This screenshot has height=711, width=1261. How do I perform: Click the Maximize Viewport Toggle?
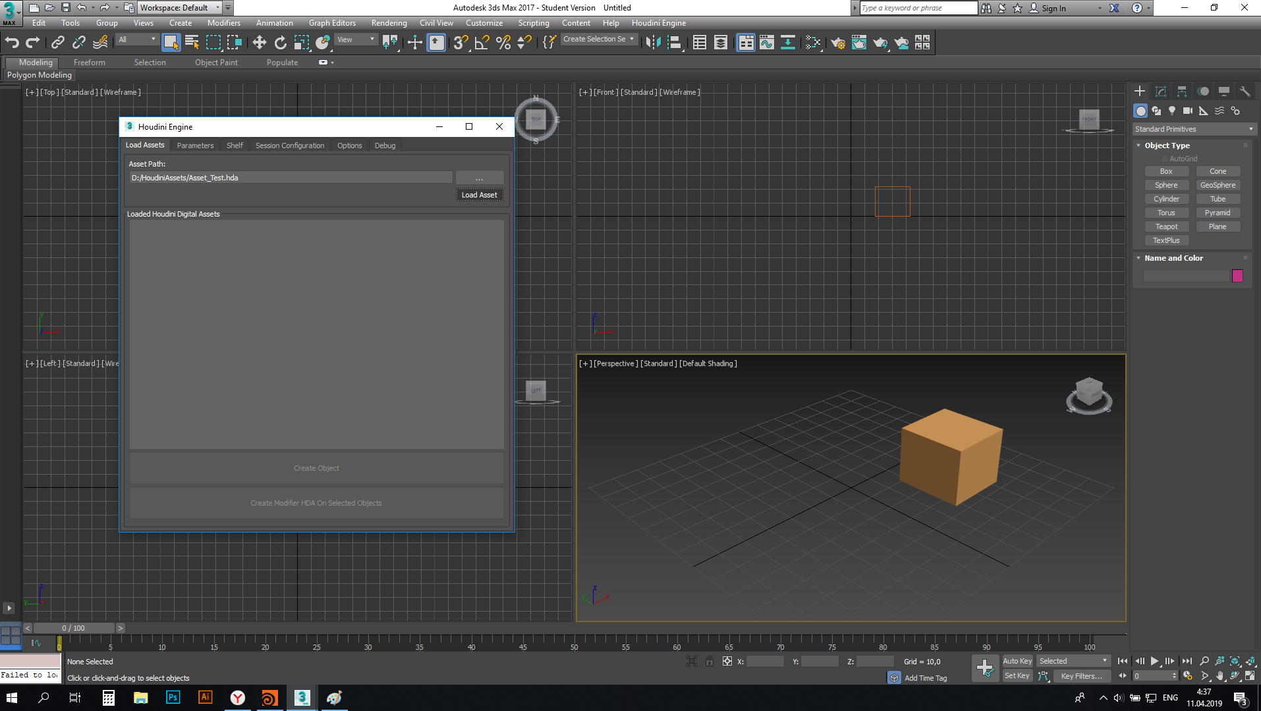(x=1250, y=676)
